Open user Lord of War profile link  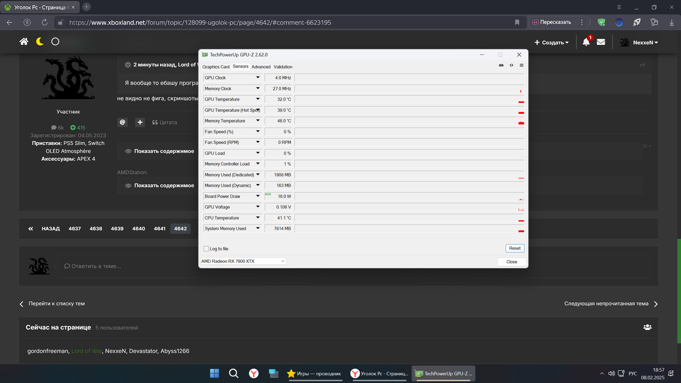[87, 351]
